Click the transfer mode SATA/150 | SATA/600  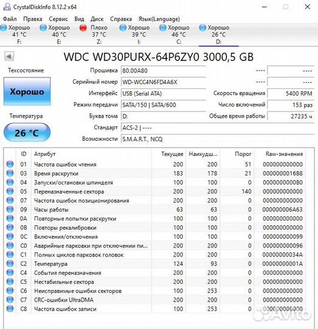(x=164, y=105)
